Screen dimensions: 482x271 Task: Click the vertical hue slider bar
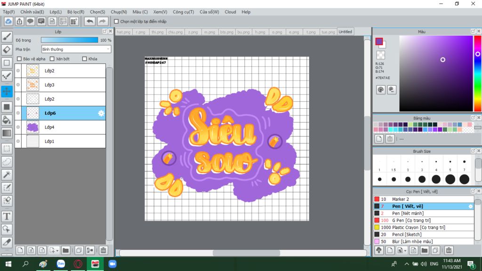tap(478, 73)
